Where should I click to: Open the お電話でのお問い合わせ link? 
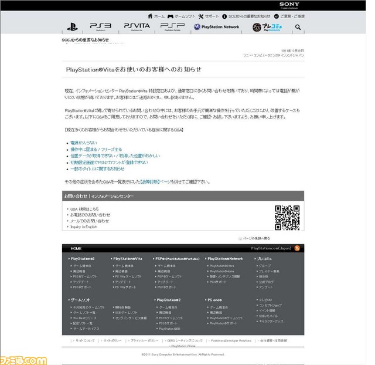tap(90, 215)
